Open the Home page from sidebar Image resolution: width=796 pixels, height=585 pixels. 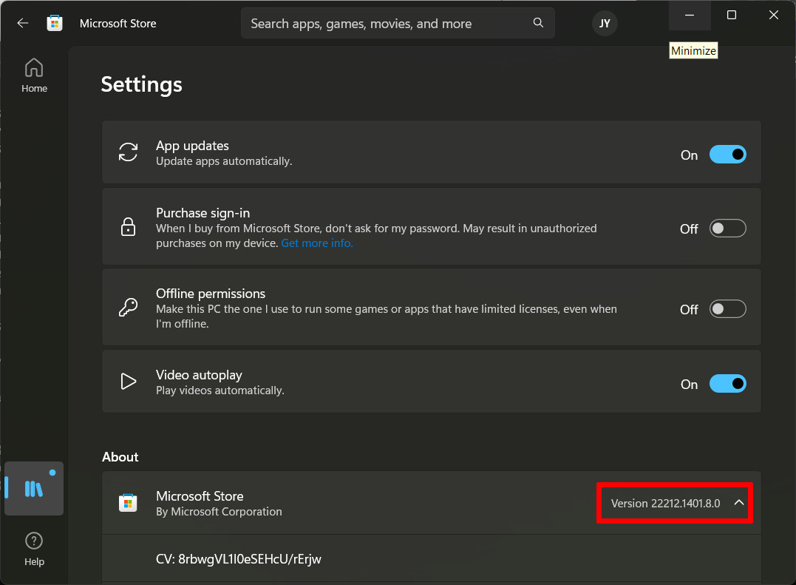[x=34, y=75]
